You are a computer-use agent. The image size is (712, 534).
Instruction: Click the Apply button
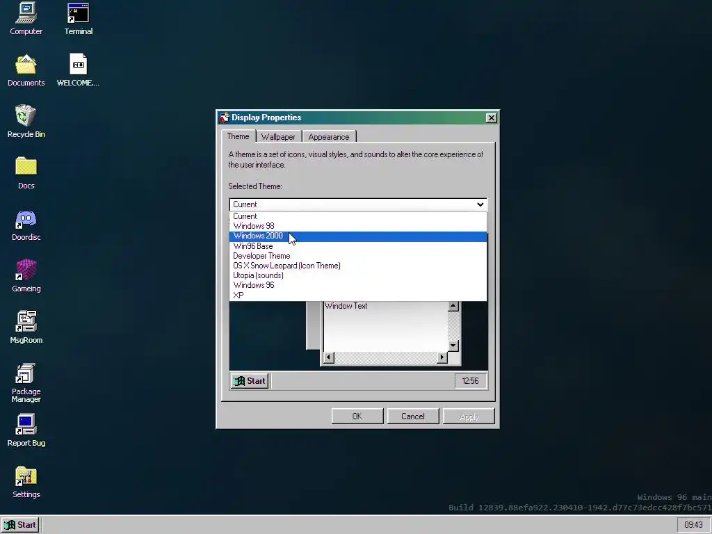(x=469, y=416)
